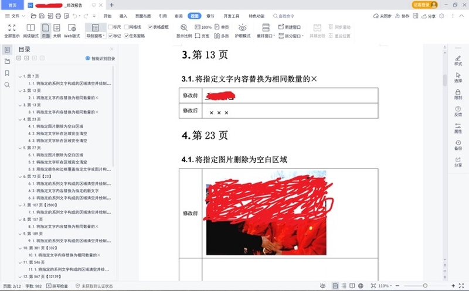The width and height of the screenshot is (469, 291).
Task: Open the 重排窗口 arrange windows dropdown
Action: click(x=266, y=36)
